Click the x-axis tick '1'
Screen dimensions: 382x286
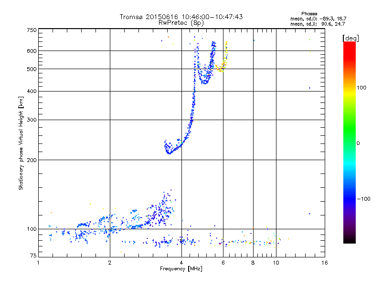coord(38,263)
